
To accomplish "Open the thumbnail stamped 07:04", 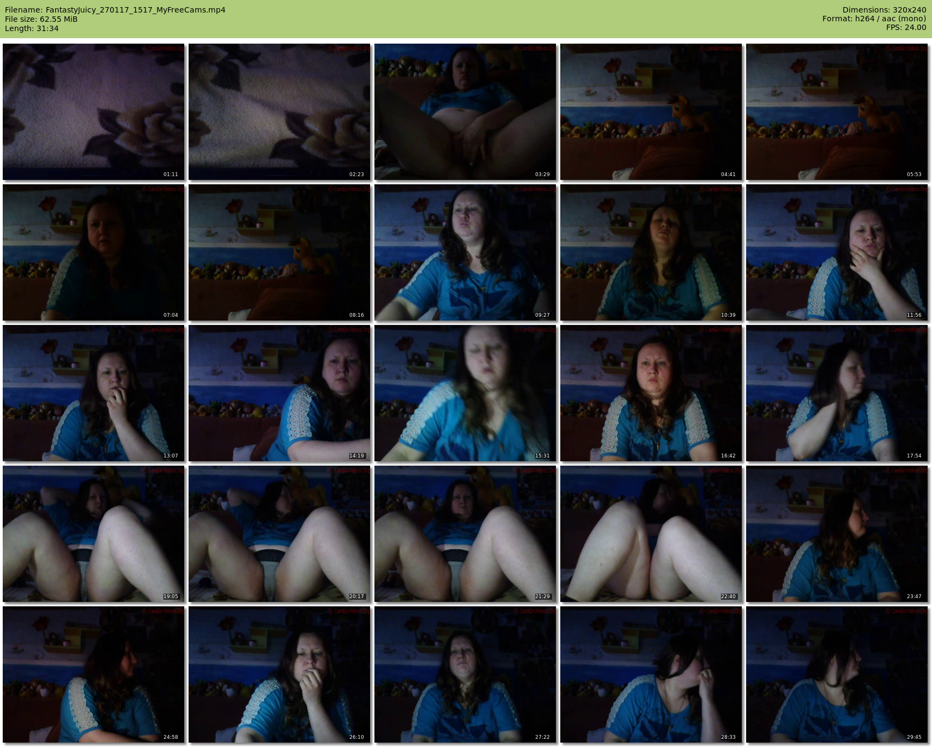I will [94, 252].
